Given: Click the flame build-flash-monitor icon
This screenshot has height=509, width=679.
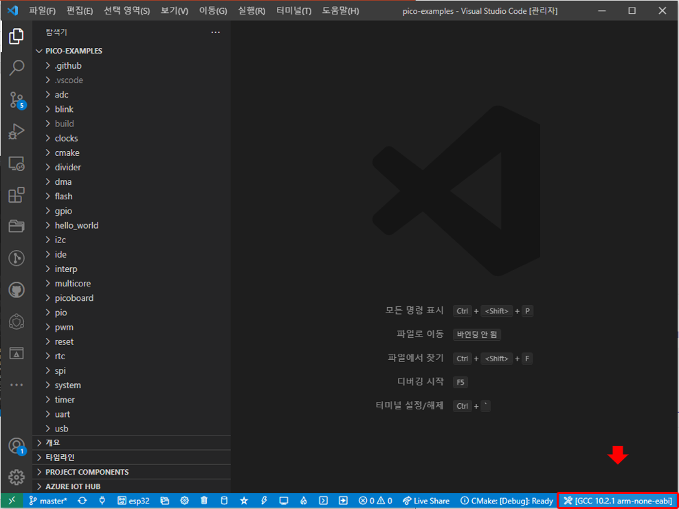Looking at the screenshot, I should click(x=304, y=501).
